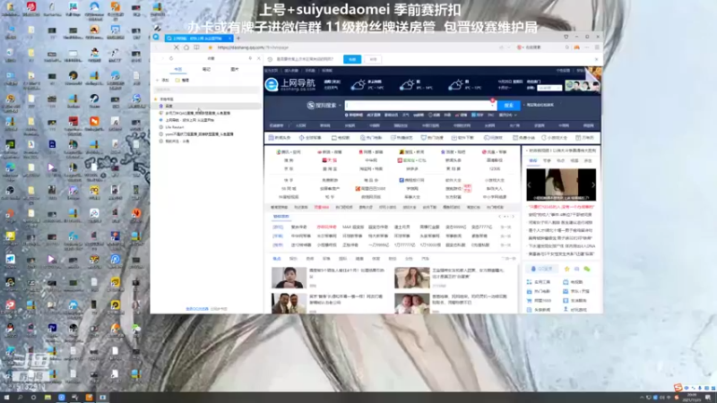Click the green WeChat icon in right widget

click(x=587, y=270)
